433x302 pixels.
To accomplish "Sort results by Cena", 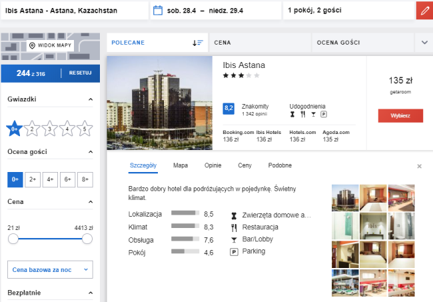I will point(260,43).
